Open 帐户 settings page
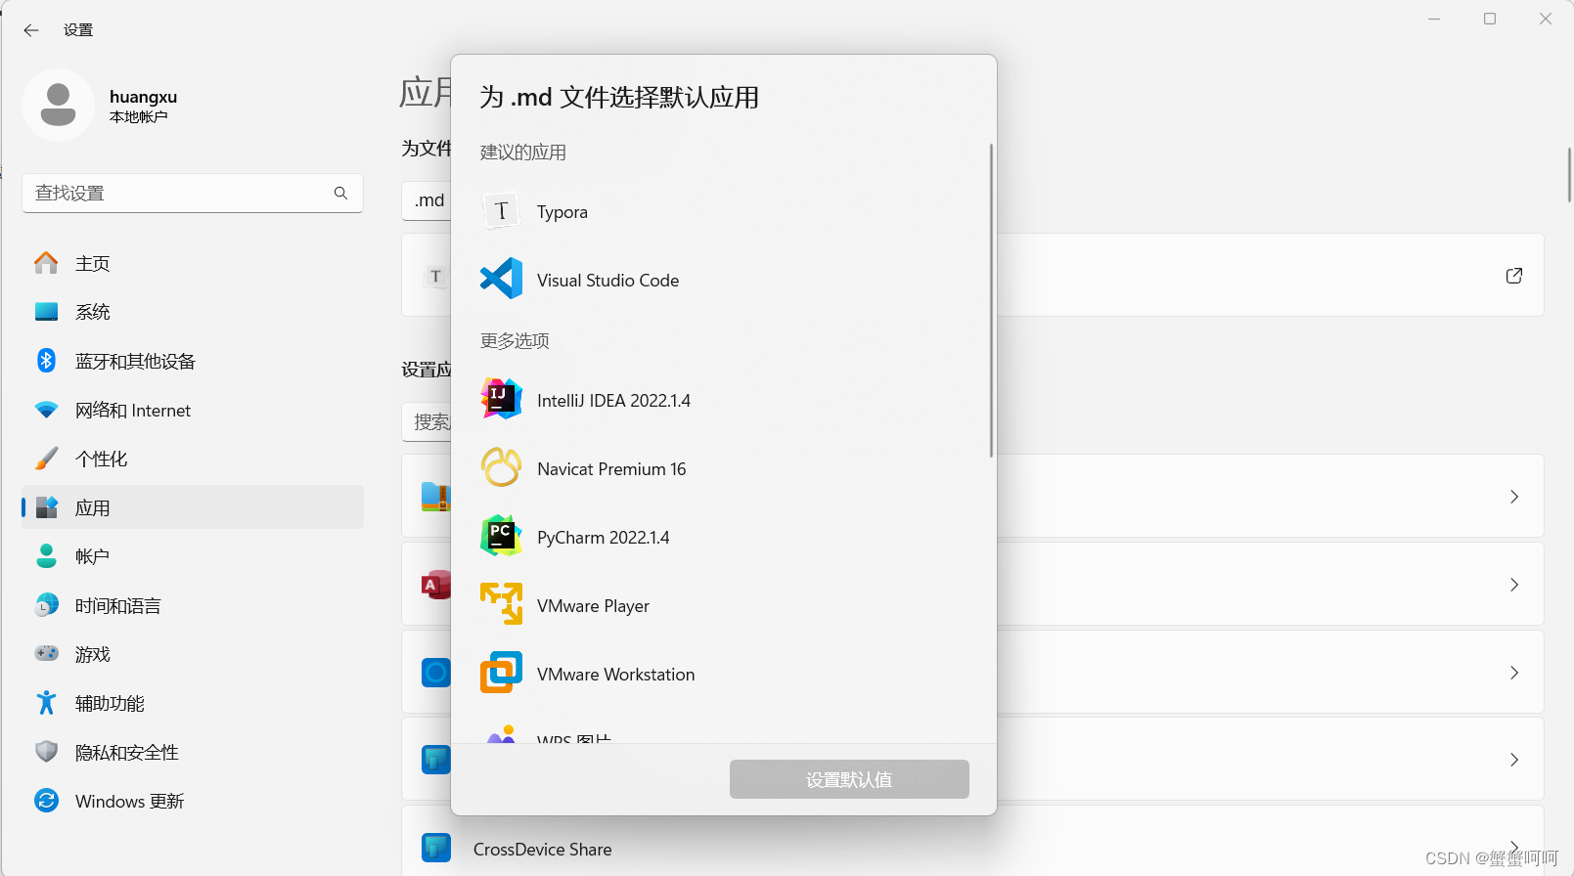The image size is (1574, 876). click(x=193, y=556)
